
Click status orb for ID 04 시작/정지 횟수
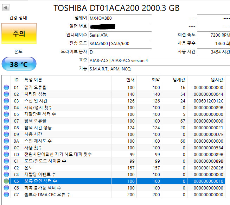(x=6, y=107)
